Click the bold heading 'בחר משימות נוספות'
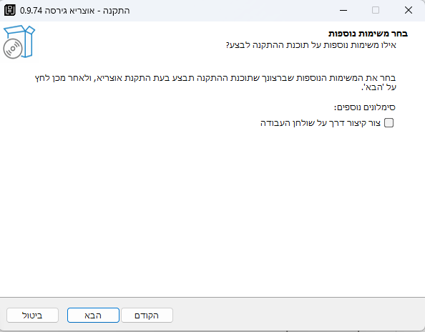Screen dimensions: 425x332 tap(368, 34)
